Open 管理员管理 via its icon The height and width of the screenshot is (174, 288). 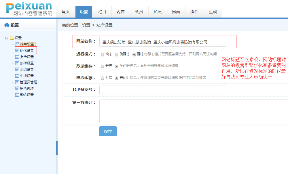click(17, 82)
